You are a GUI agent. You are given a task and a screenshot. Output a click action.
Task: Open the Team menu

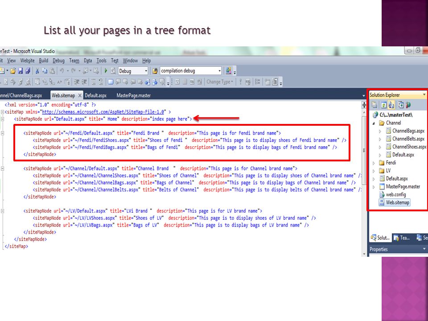74,61
